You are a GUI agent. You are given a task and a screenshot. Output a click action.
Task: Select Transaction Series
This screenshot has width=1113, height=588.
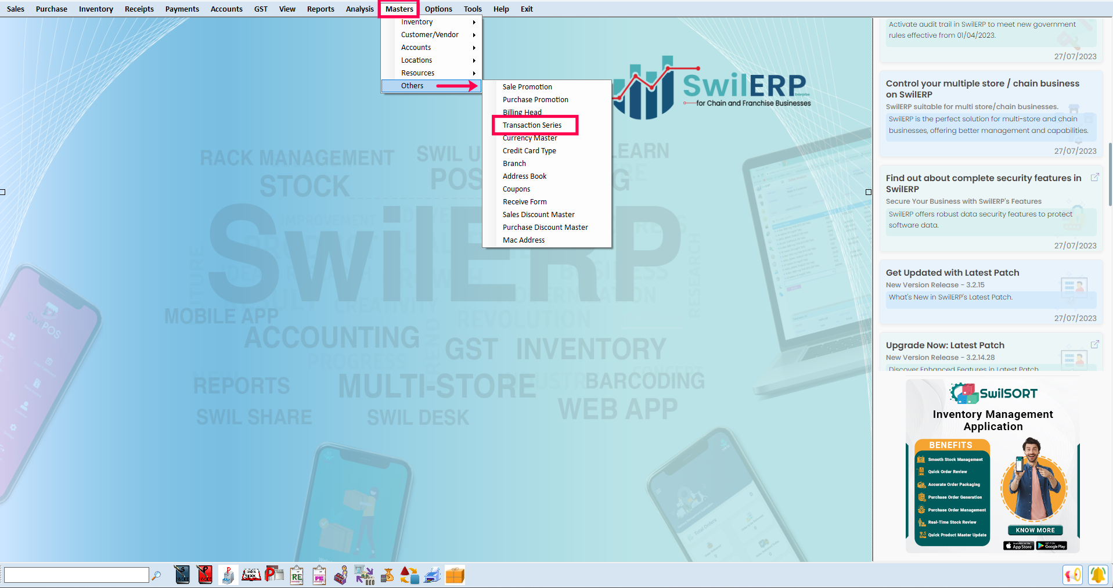(x=547, y=125)
